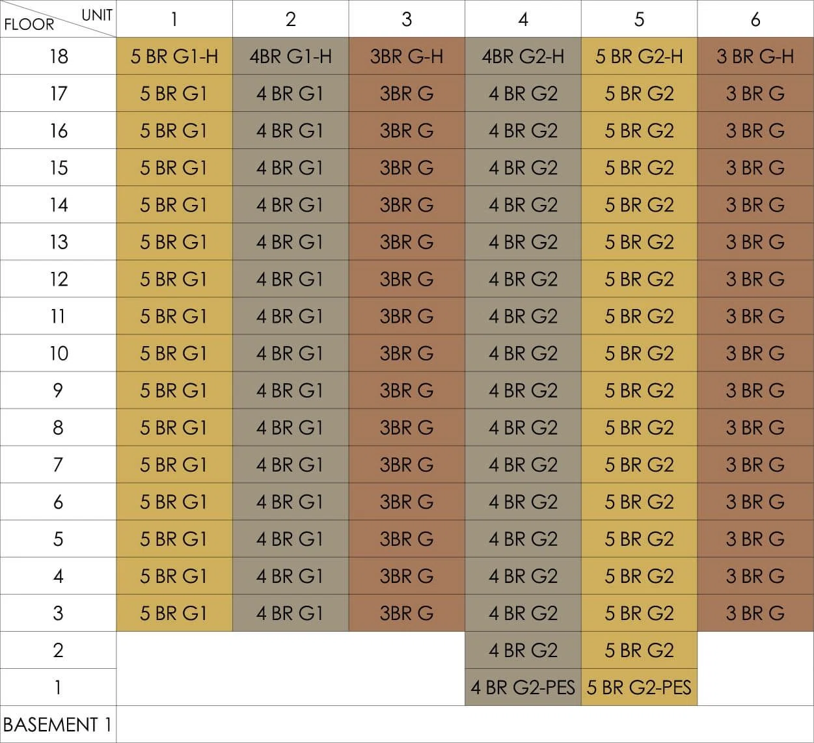Select the 5 BR G2-PES ground unit

[639, 687]
